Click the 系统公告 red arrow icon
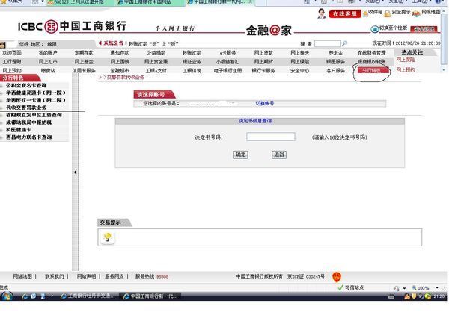This screenshot has width=449, height=336. [x=100, y=43]
